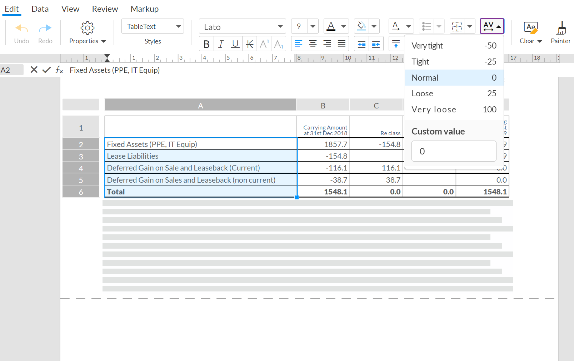The width and height of the screenshot is (574, 361).
Task: Click the Format Painter brush icon
Action: (561, 28)
